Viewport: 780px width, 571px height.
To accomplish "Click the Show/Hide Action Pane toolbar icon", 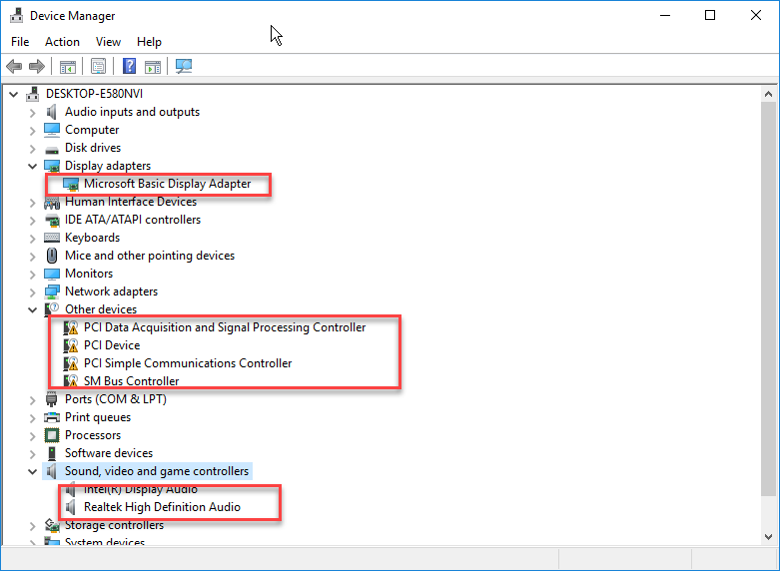I will [153, 67].
